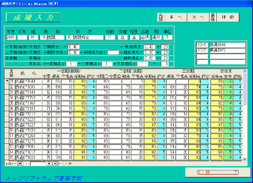Click first-term 中間得点 coefficient field 0.40
The image size is (253, 183).
(x=74, y=47)
